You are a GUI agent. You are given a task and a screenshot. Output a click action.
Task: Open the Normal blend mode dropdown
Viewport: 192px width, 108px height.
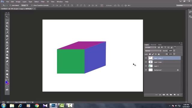tap(153, 51)
